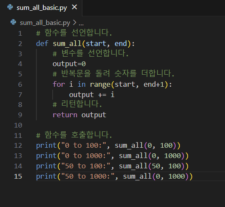This screenshot has height=207, width=225.
Task: Close the sum_all_basic.py tab
Action: coord(74,7)
